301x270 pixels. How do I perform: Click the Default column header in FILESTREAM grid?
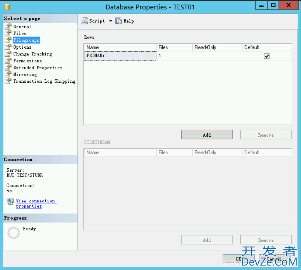pyautogui.click(x=267, y=152)
